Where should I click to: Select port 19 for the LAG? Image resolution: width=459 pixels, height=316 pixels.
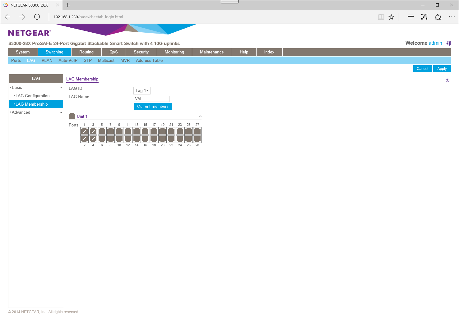(163, 131)
